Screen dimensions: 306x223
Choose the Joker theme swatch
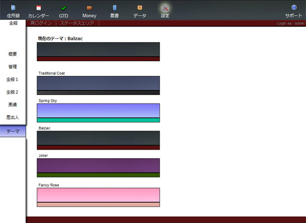[99, 168]
